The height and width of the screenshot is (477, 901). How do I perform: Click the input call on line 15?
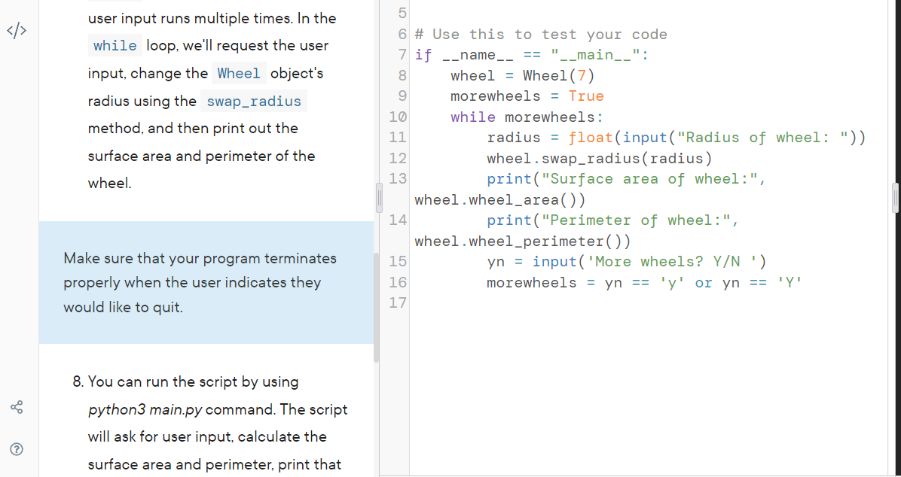(555, 261)
